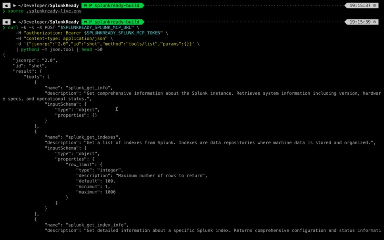Click the git branch icon in the 19:15:37 prompt
This screenshot has height=240, width=384.
(91, 5)
